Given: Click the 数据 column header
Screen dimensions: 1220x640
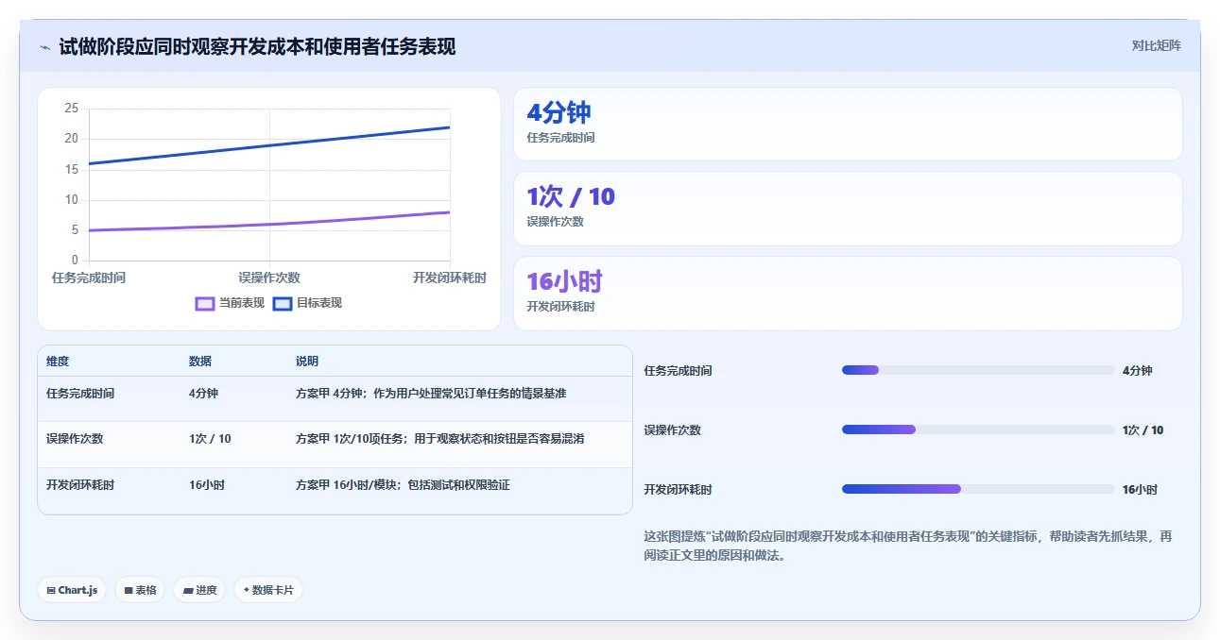Looking at the screenshot, I should pyautogui.click(x=200, y=362).
